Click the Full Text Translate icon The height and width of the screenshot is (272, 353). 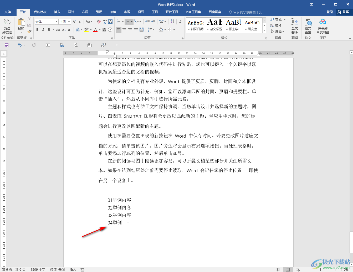[295, 22]
